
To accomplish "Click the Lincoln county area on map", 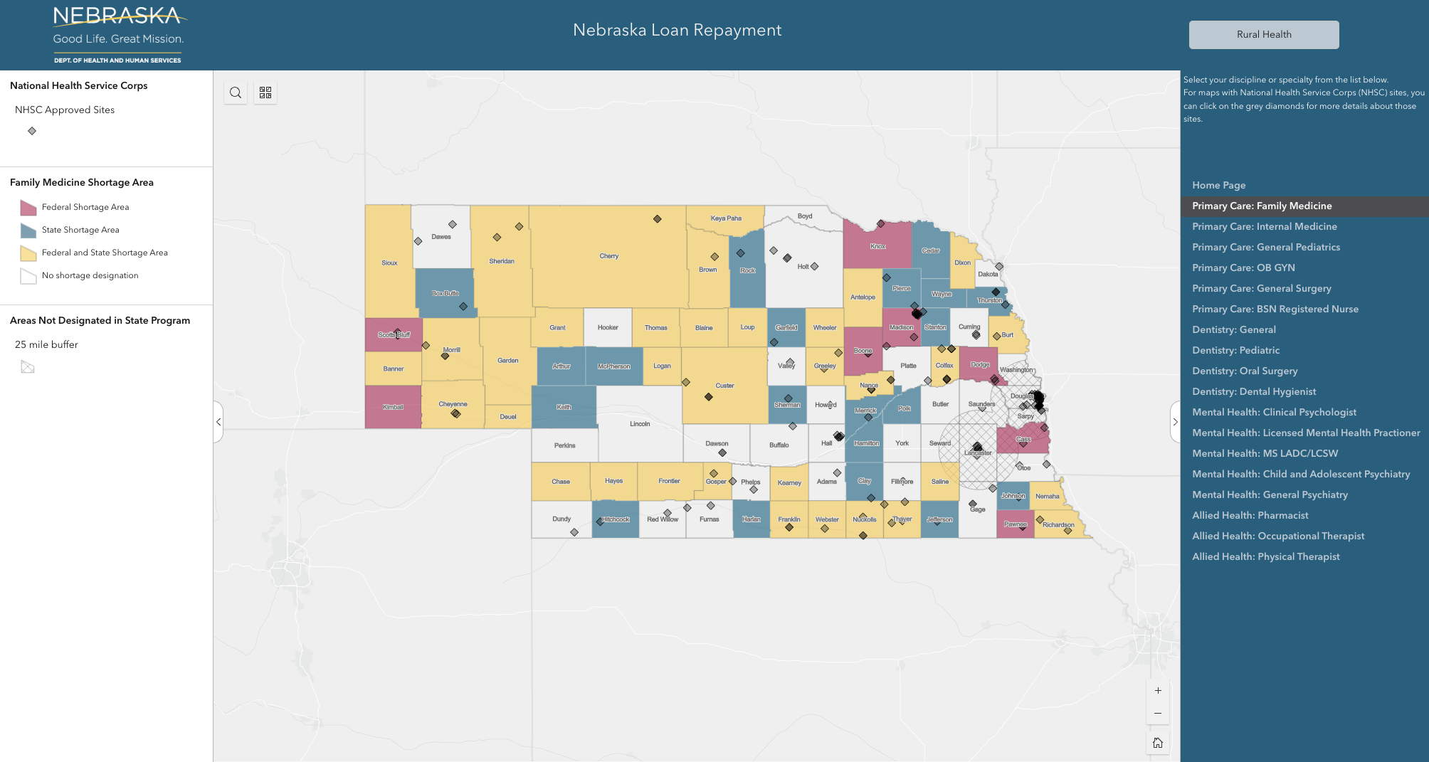I will pos(640,424).
